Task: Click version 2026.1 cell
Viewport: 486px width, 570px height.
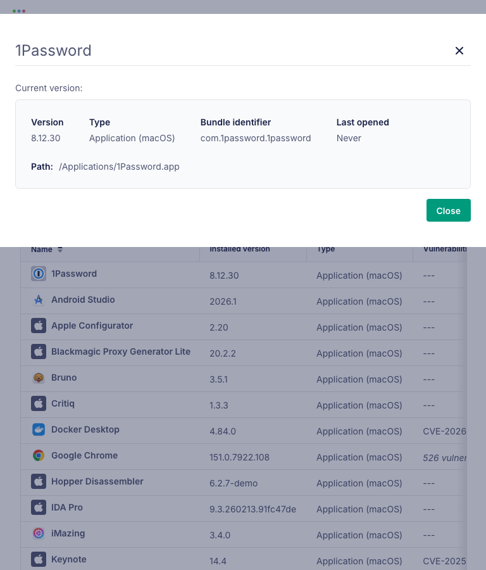Action: [223, 301]
